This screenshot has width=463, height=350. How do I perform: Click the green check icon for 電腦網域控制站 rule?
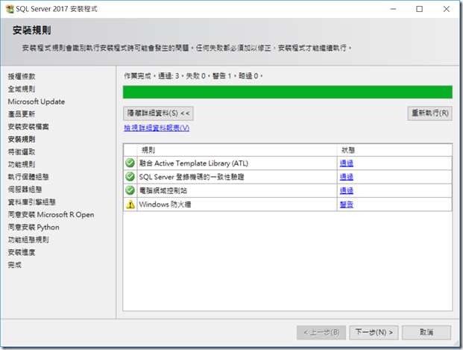(x=130, y=190)
